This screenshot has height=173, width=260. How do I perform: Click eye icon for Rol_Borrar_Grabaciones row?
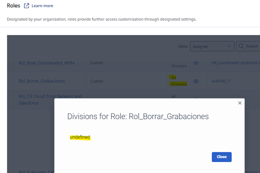196,81
